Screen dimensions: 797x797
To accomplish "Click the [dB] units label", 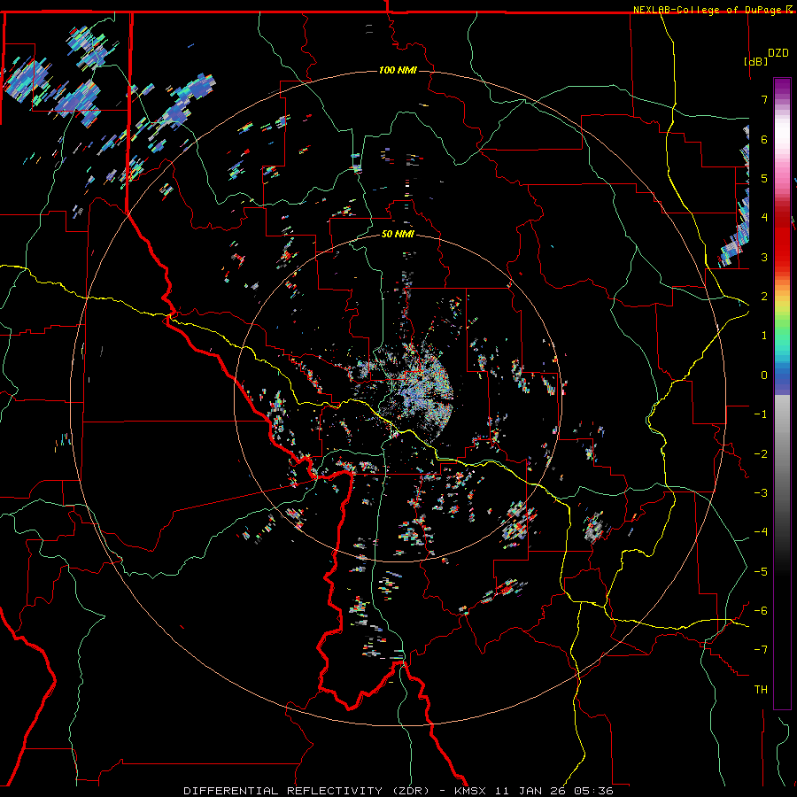I will pyautogui.click(x=755, y=61).
